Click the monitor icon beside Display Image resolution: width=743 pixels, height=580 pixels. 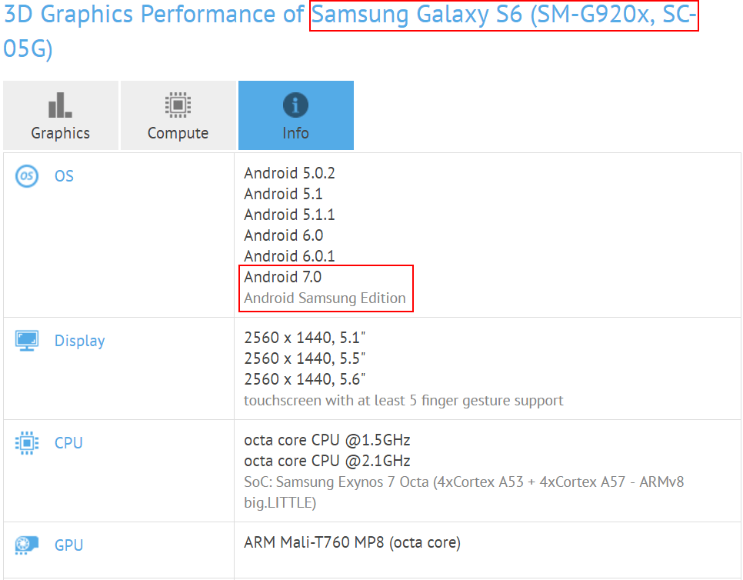(27, 341)
